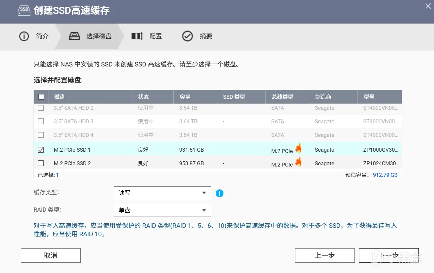Close the 创建SSD高速缓存 dialog
Image resolution: width=434 pixels, height=273 pixels.
tap(428, 6)
